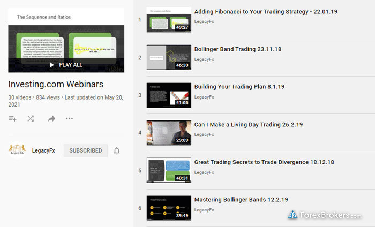The image size is (375, 227).
Task: Click the 46:30 Bollinger Band video thumbnail
Action: point(169,57)
